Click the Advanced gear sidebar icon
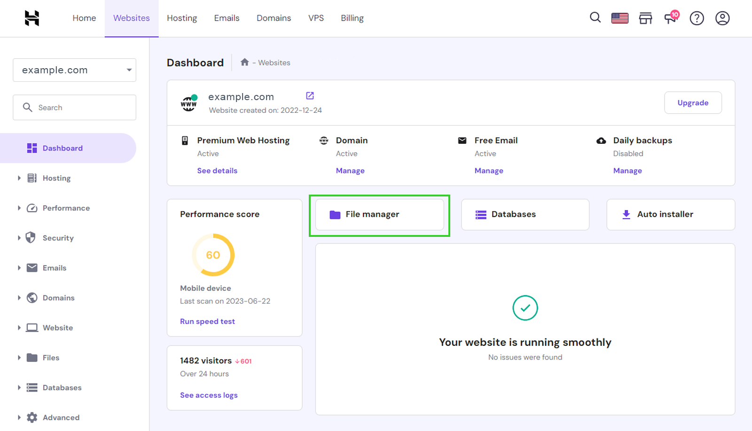The image size is (752, 431). tap(32, 417)
